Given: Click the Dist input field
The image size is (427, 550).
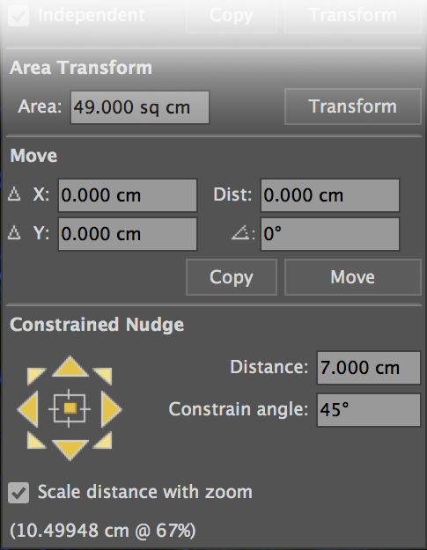Looking at the screenshot, I should pos(330,195).
